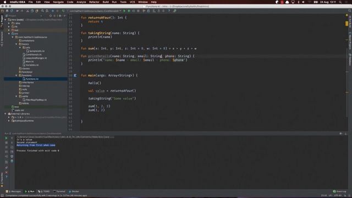Toggle tool window bars via bottom-left corner icon
The image size is (352, 198).
click(2, 196)
